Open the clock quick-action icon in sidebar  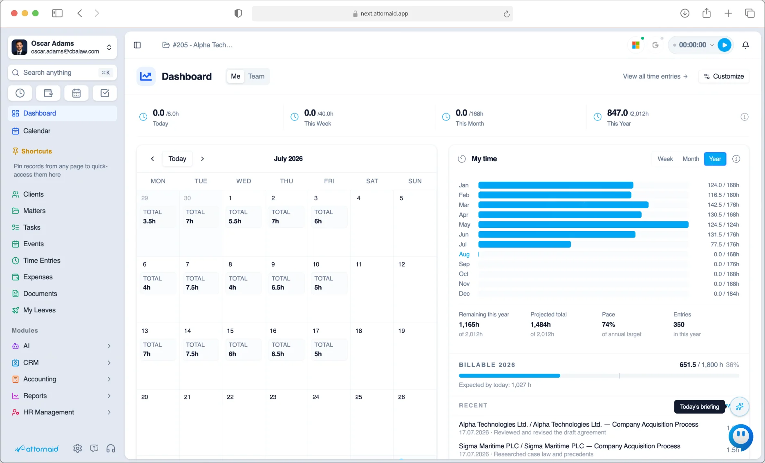(x=20, y=93)
